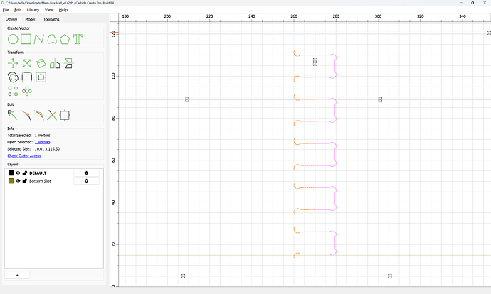Choose the Polyline drawing tool
The width and height of the screenshot is (491, 294).
(x=39, y=39)
